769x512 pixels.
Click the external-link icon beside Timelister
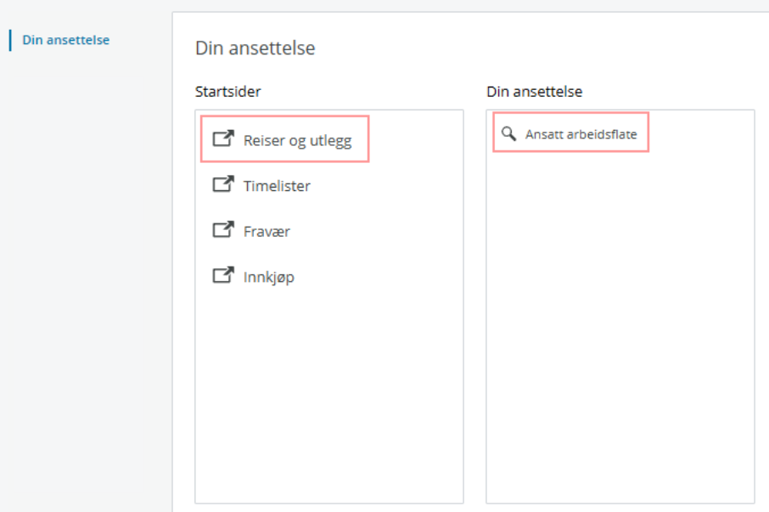pos(222,184)
